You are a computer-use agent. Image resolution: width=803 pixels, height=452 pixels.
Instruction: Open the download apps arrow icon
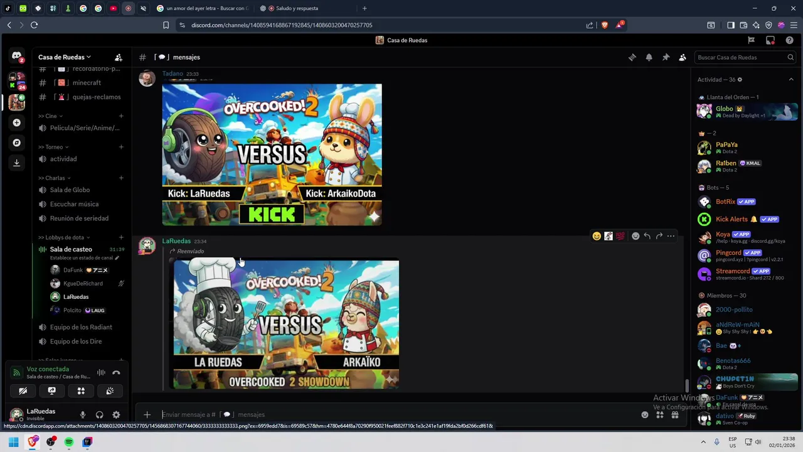point(17,163)
